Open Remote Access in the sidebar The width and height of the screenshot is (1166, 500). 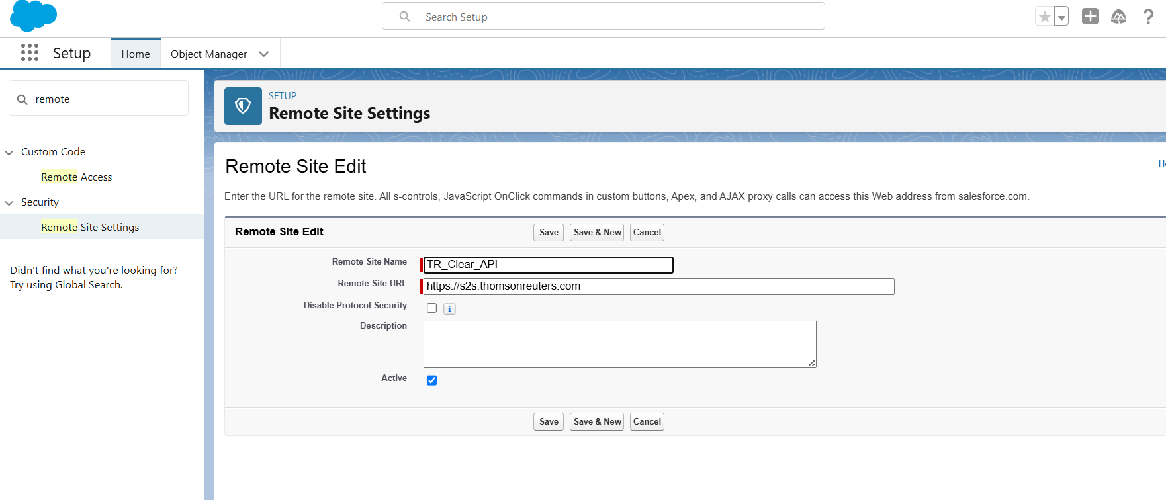coord(77,177)
